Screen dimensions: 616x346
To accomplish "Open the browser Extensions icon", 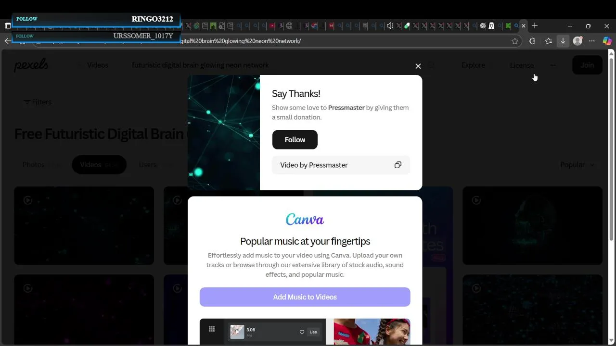I will pyautogui.click(x=532, y=41).
